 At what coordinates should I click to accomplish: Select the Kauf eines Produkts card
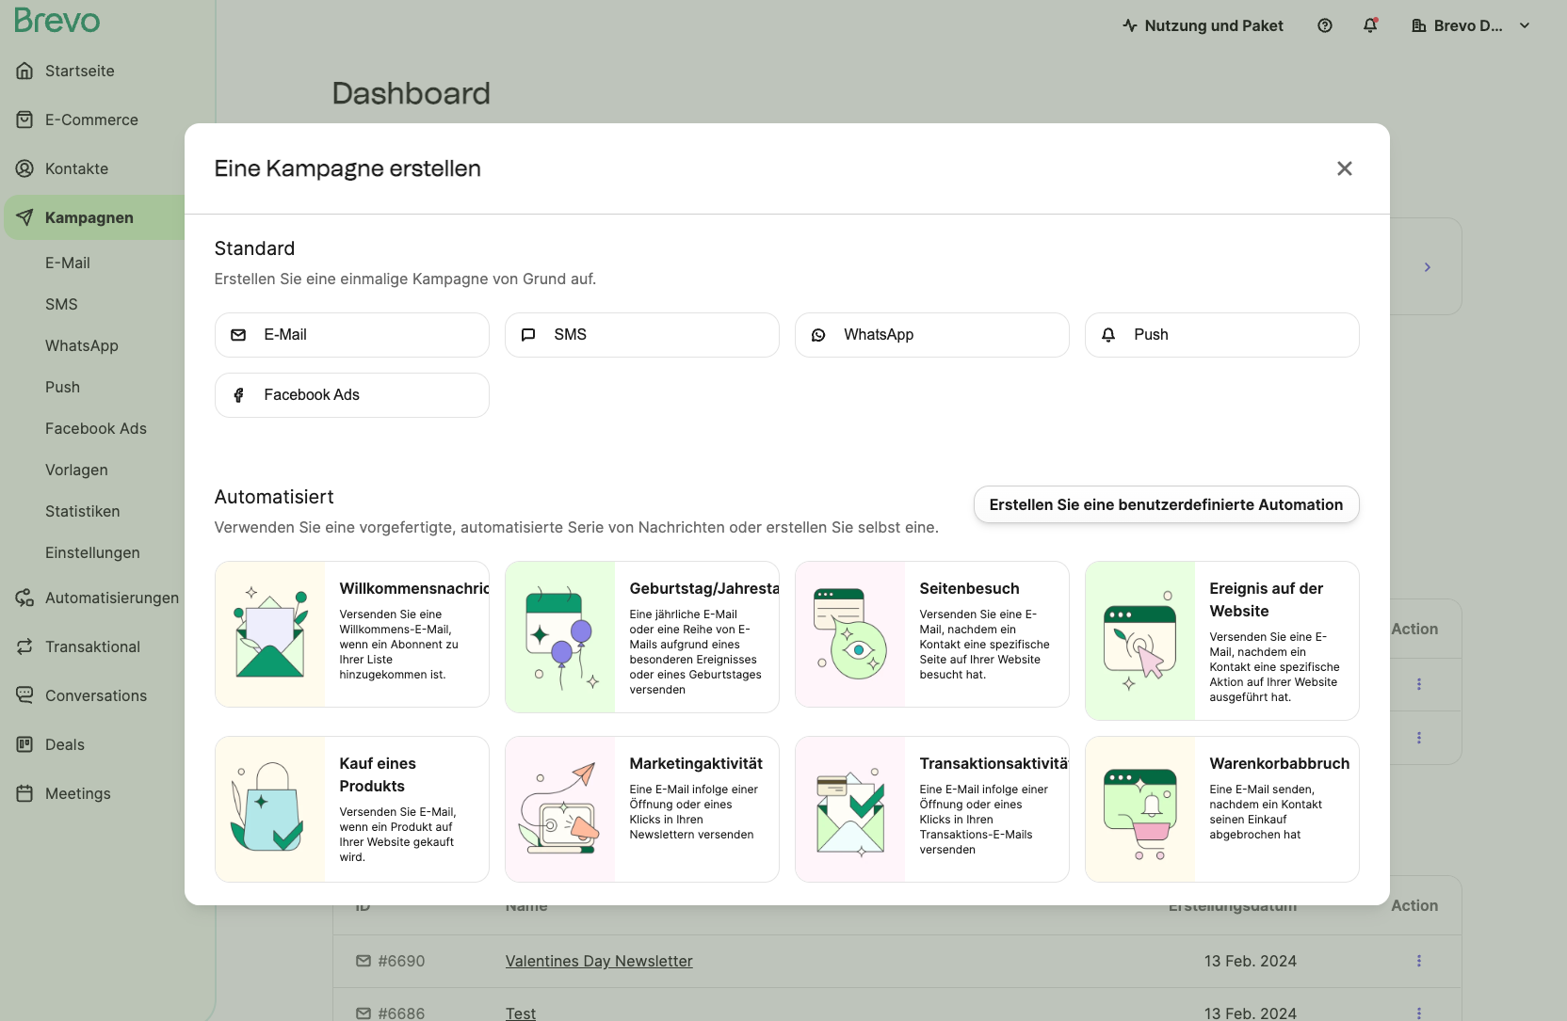click(x=352, y=809)
